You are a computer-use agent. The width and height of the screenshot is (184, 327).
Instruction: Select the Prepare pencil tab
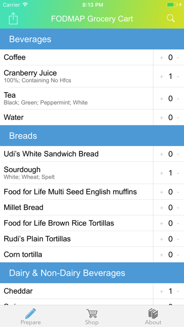[x=31, y=317]
